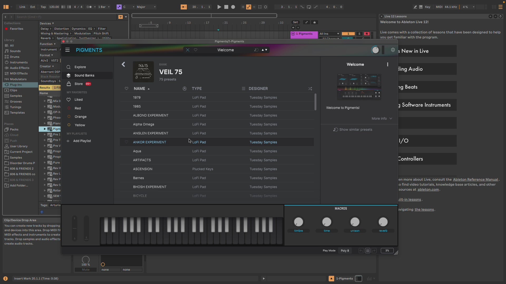This screenshot has width=506, height=284.
Task: Click the Ableton Reference Manual link
Action: pos(476,179)
